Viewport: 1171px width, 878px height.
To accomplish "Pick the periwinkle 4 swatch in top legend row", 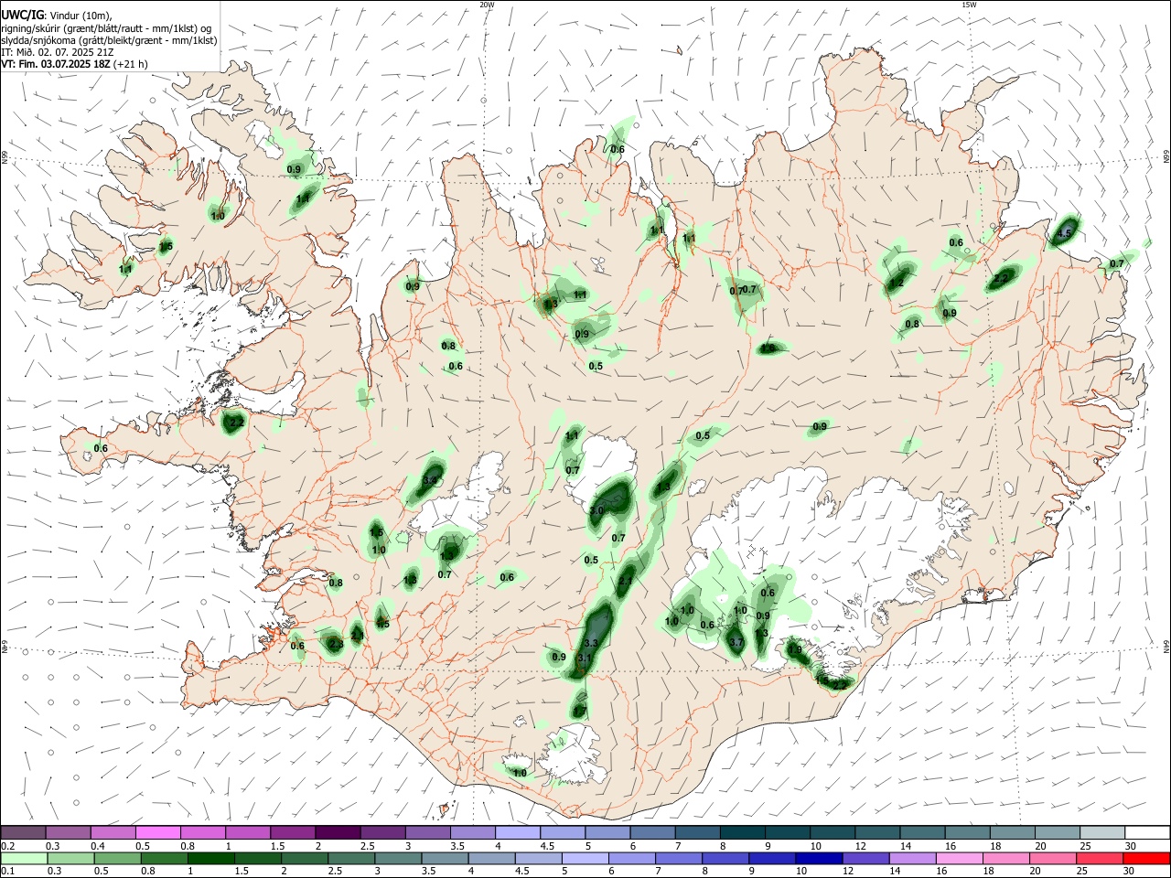I will (518, 832).
